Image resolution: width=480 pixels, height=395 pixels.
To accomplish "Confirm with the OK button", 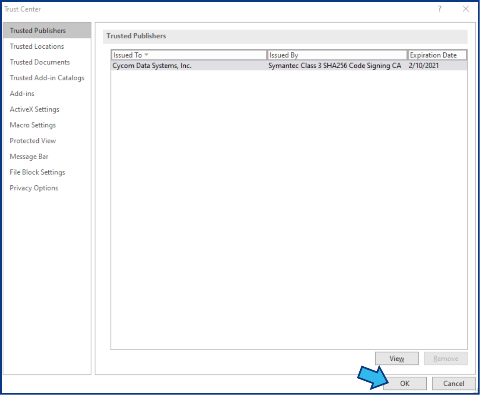I will (x=405, y=384).
